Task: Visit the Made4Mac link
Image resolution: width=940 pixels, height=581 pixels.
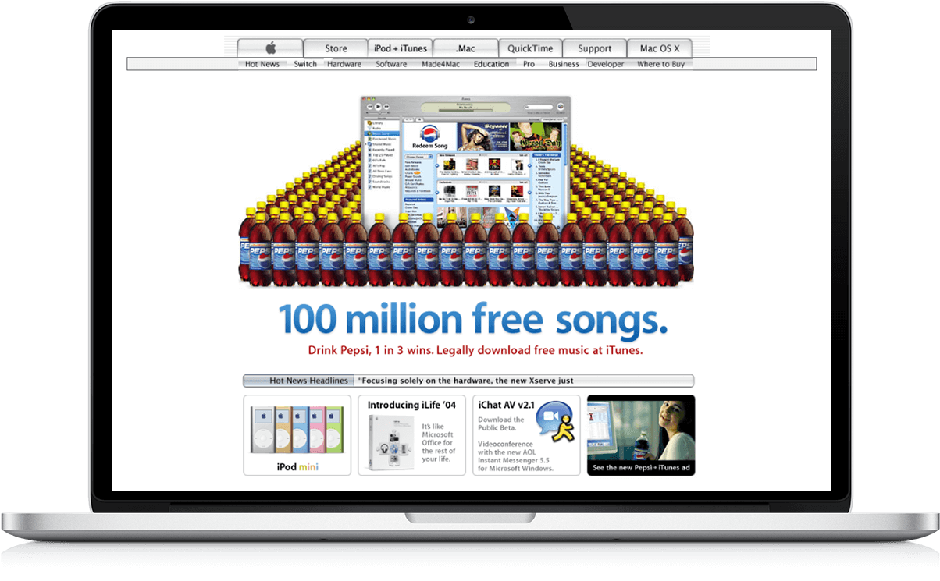Action: click(440, 64)
